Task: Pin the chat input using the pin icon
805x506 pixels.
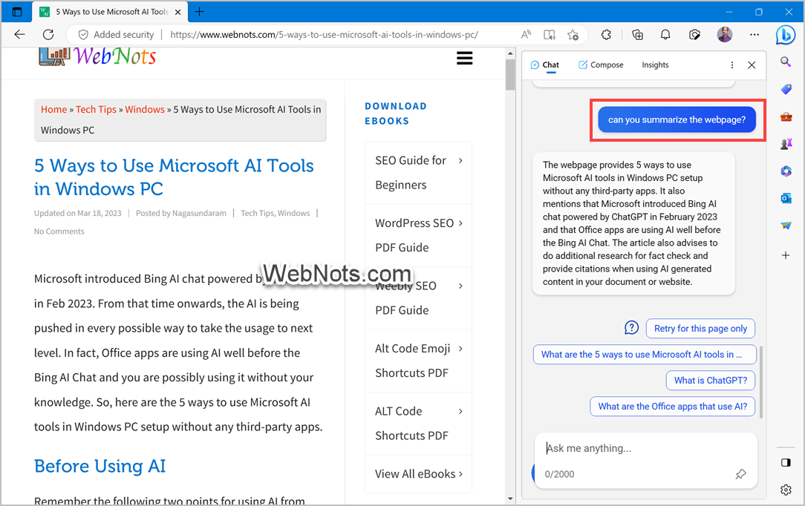Action: coord(740,473)
